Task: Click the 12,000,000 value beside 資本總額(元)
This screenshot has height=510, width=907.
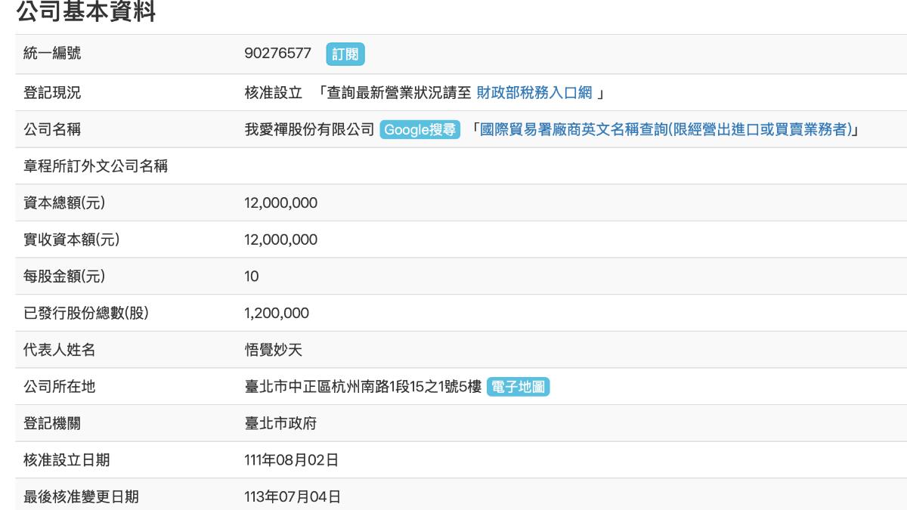Action: tap(281, 203)
